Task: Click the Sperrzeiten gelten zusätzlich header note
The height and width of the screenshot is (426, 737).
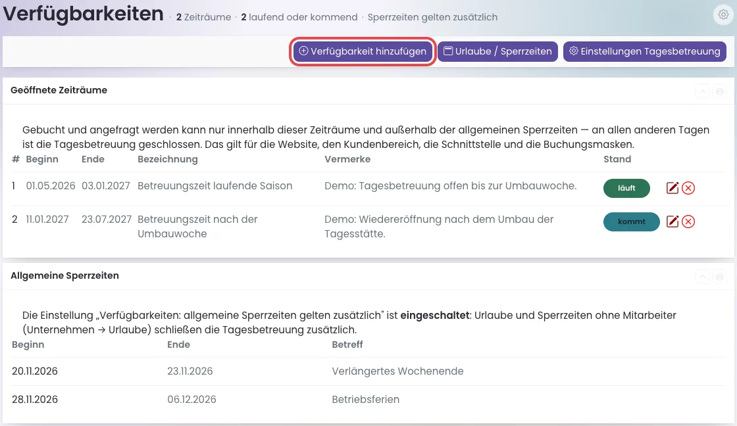Action: [x=432, y=17]
